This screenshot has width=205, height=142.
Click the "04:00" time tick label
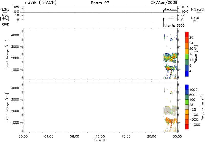point(49,137)
